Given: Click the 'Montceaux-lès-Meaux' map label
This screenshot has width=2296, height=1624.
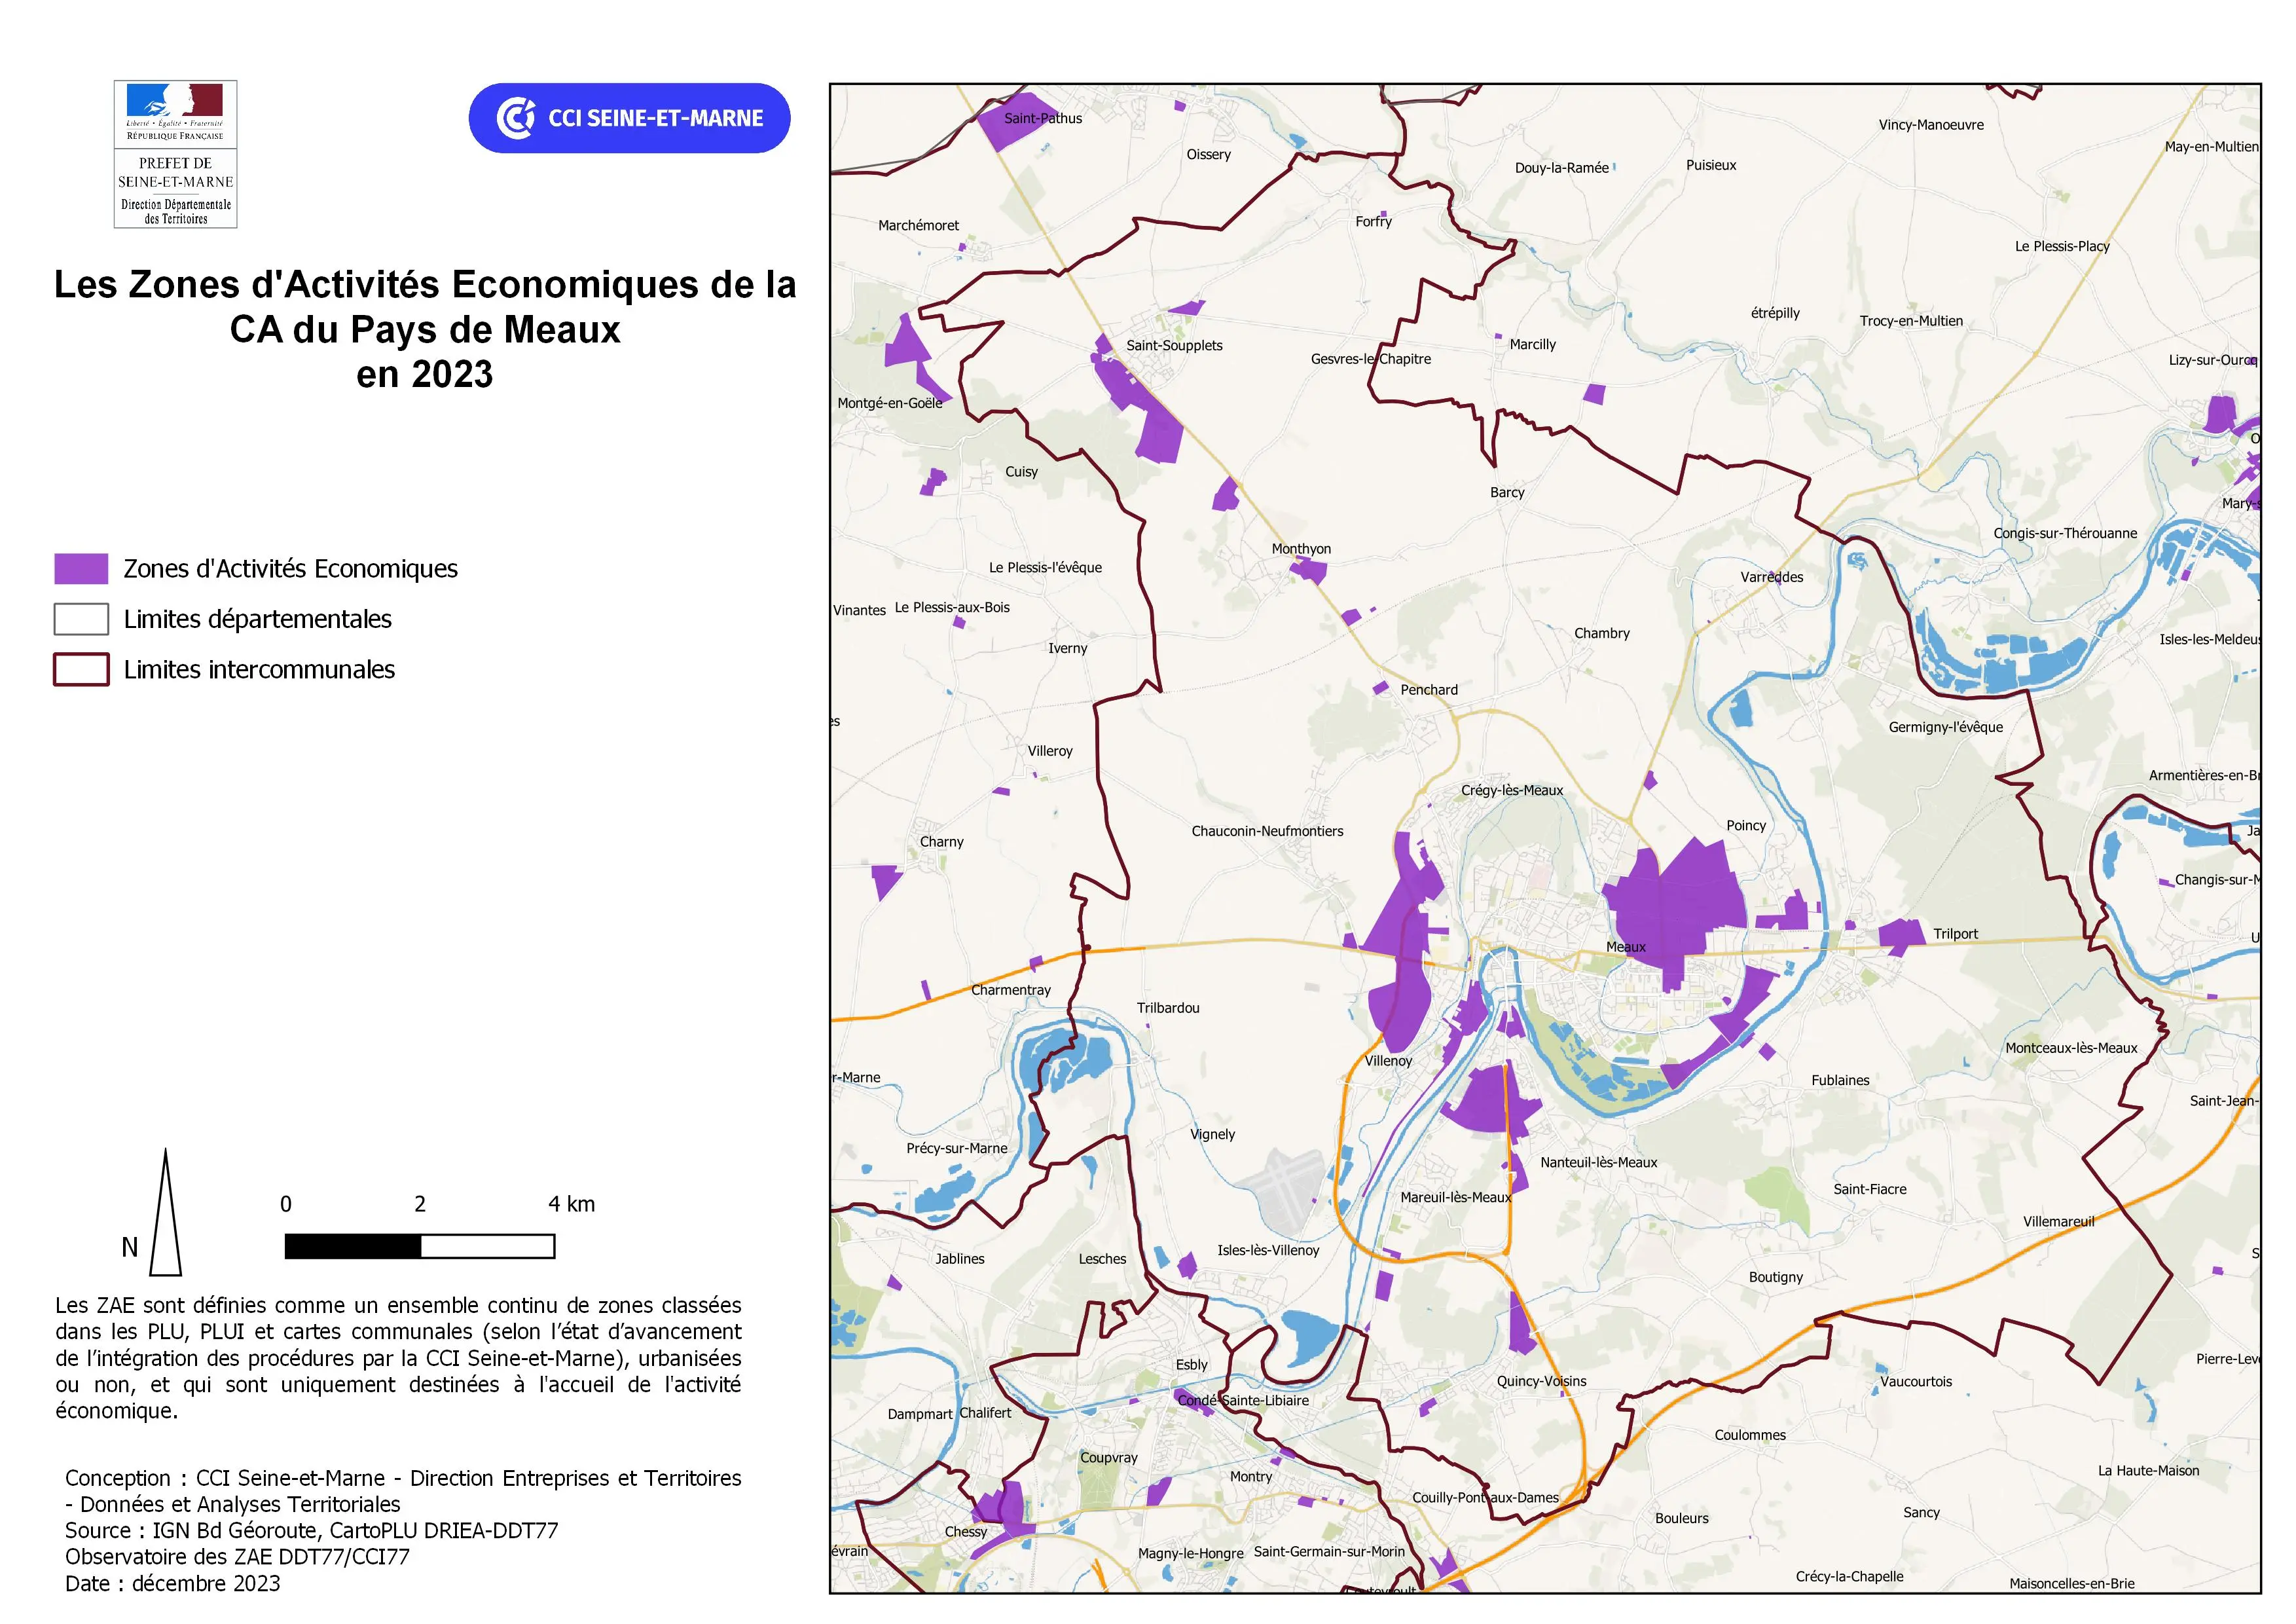Looking at the screenshot, I should point(2071,1048).
